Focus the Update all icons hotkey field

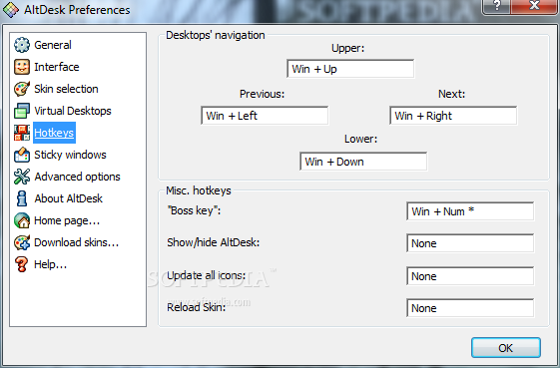point(470,276)
